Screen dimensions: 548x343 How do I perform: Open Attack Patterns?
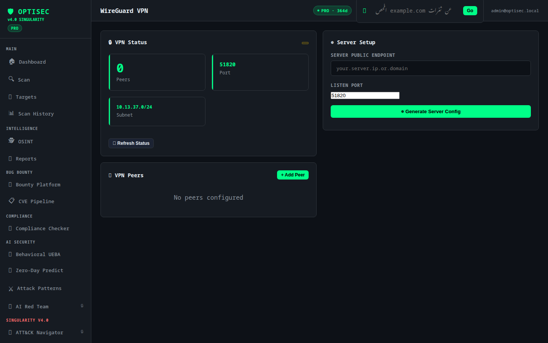click(x=45, y=289)
